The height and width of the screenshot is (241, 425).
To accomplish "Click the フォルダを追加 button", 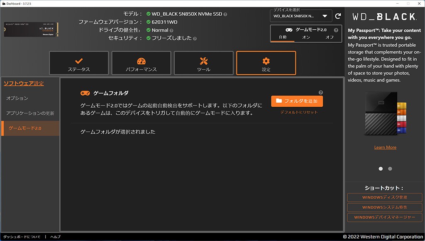I will click(x=297, y=101).
